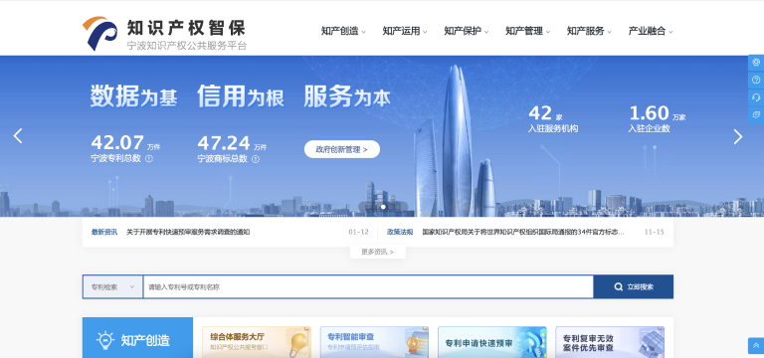Select the active carousel indicator dot
The height and width of the screenshot is (358, 764).
point(383,207)
